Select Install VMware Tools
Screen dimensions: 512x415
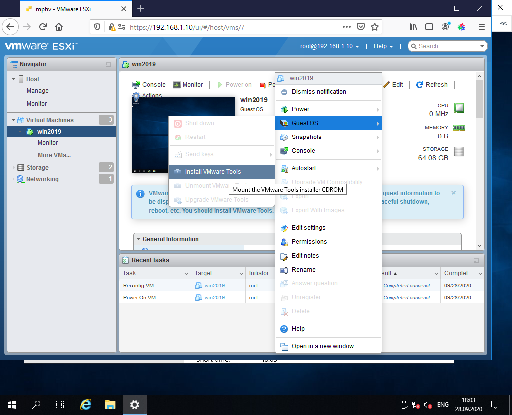[222, 172]
